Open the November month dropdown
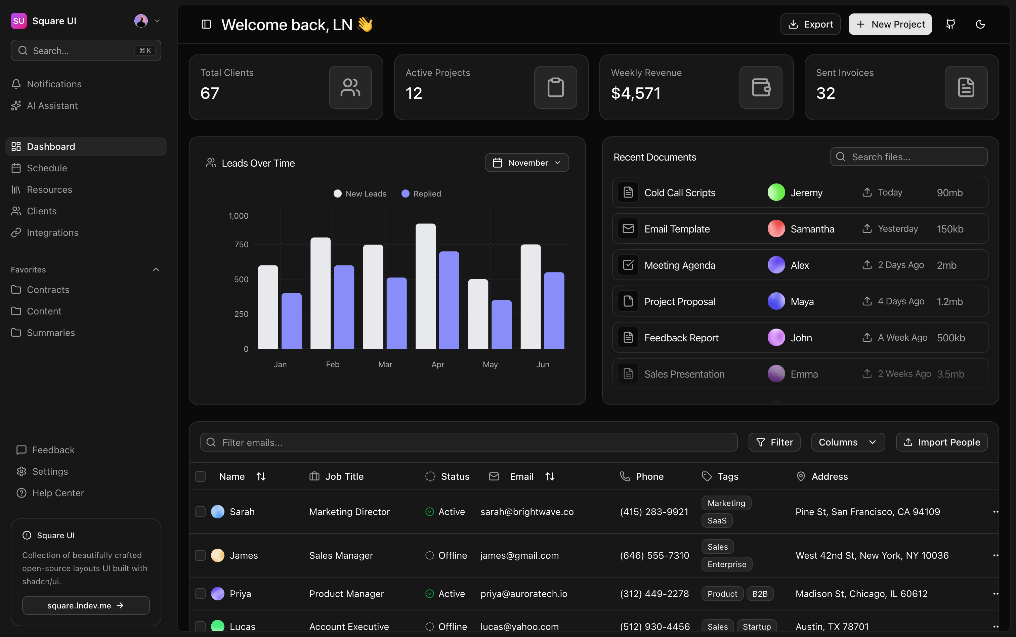This screenshot has height=637, width=1016. [x=526, y=163]
